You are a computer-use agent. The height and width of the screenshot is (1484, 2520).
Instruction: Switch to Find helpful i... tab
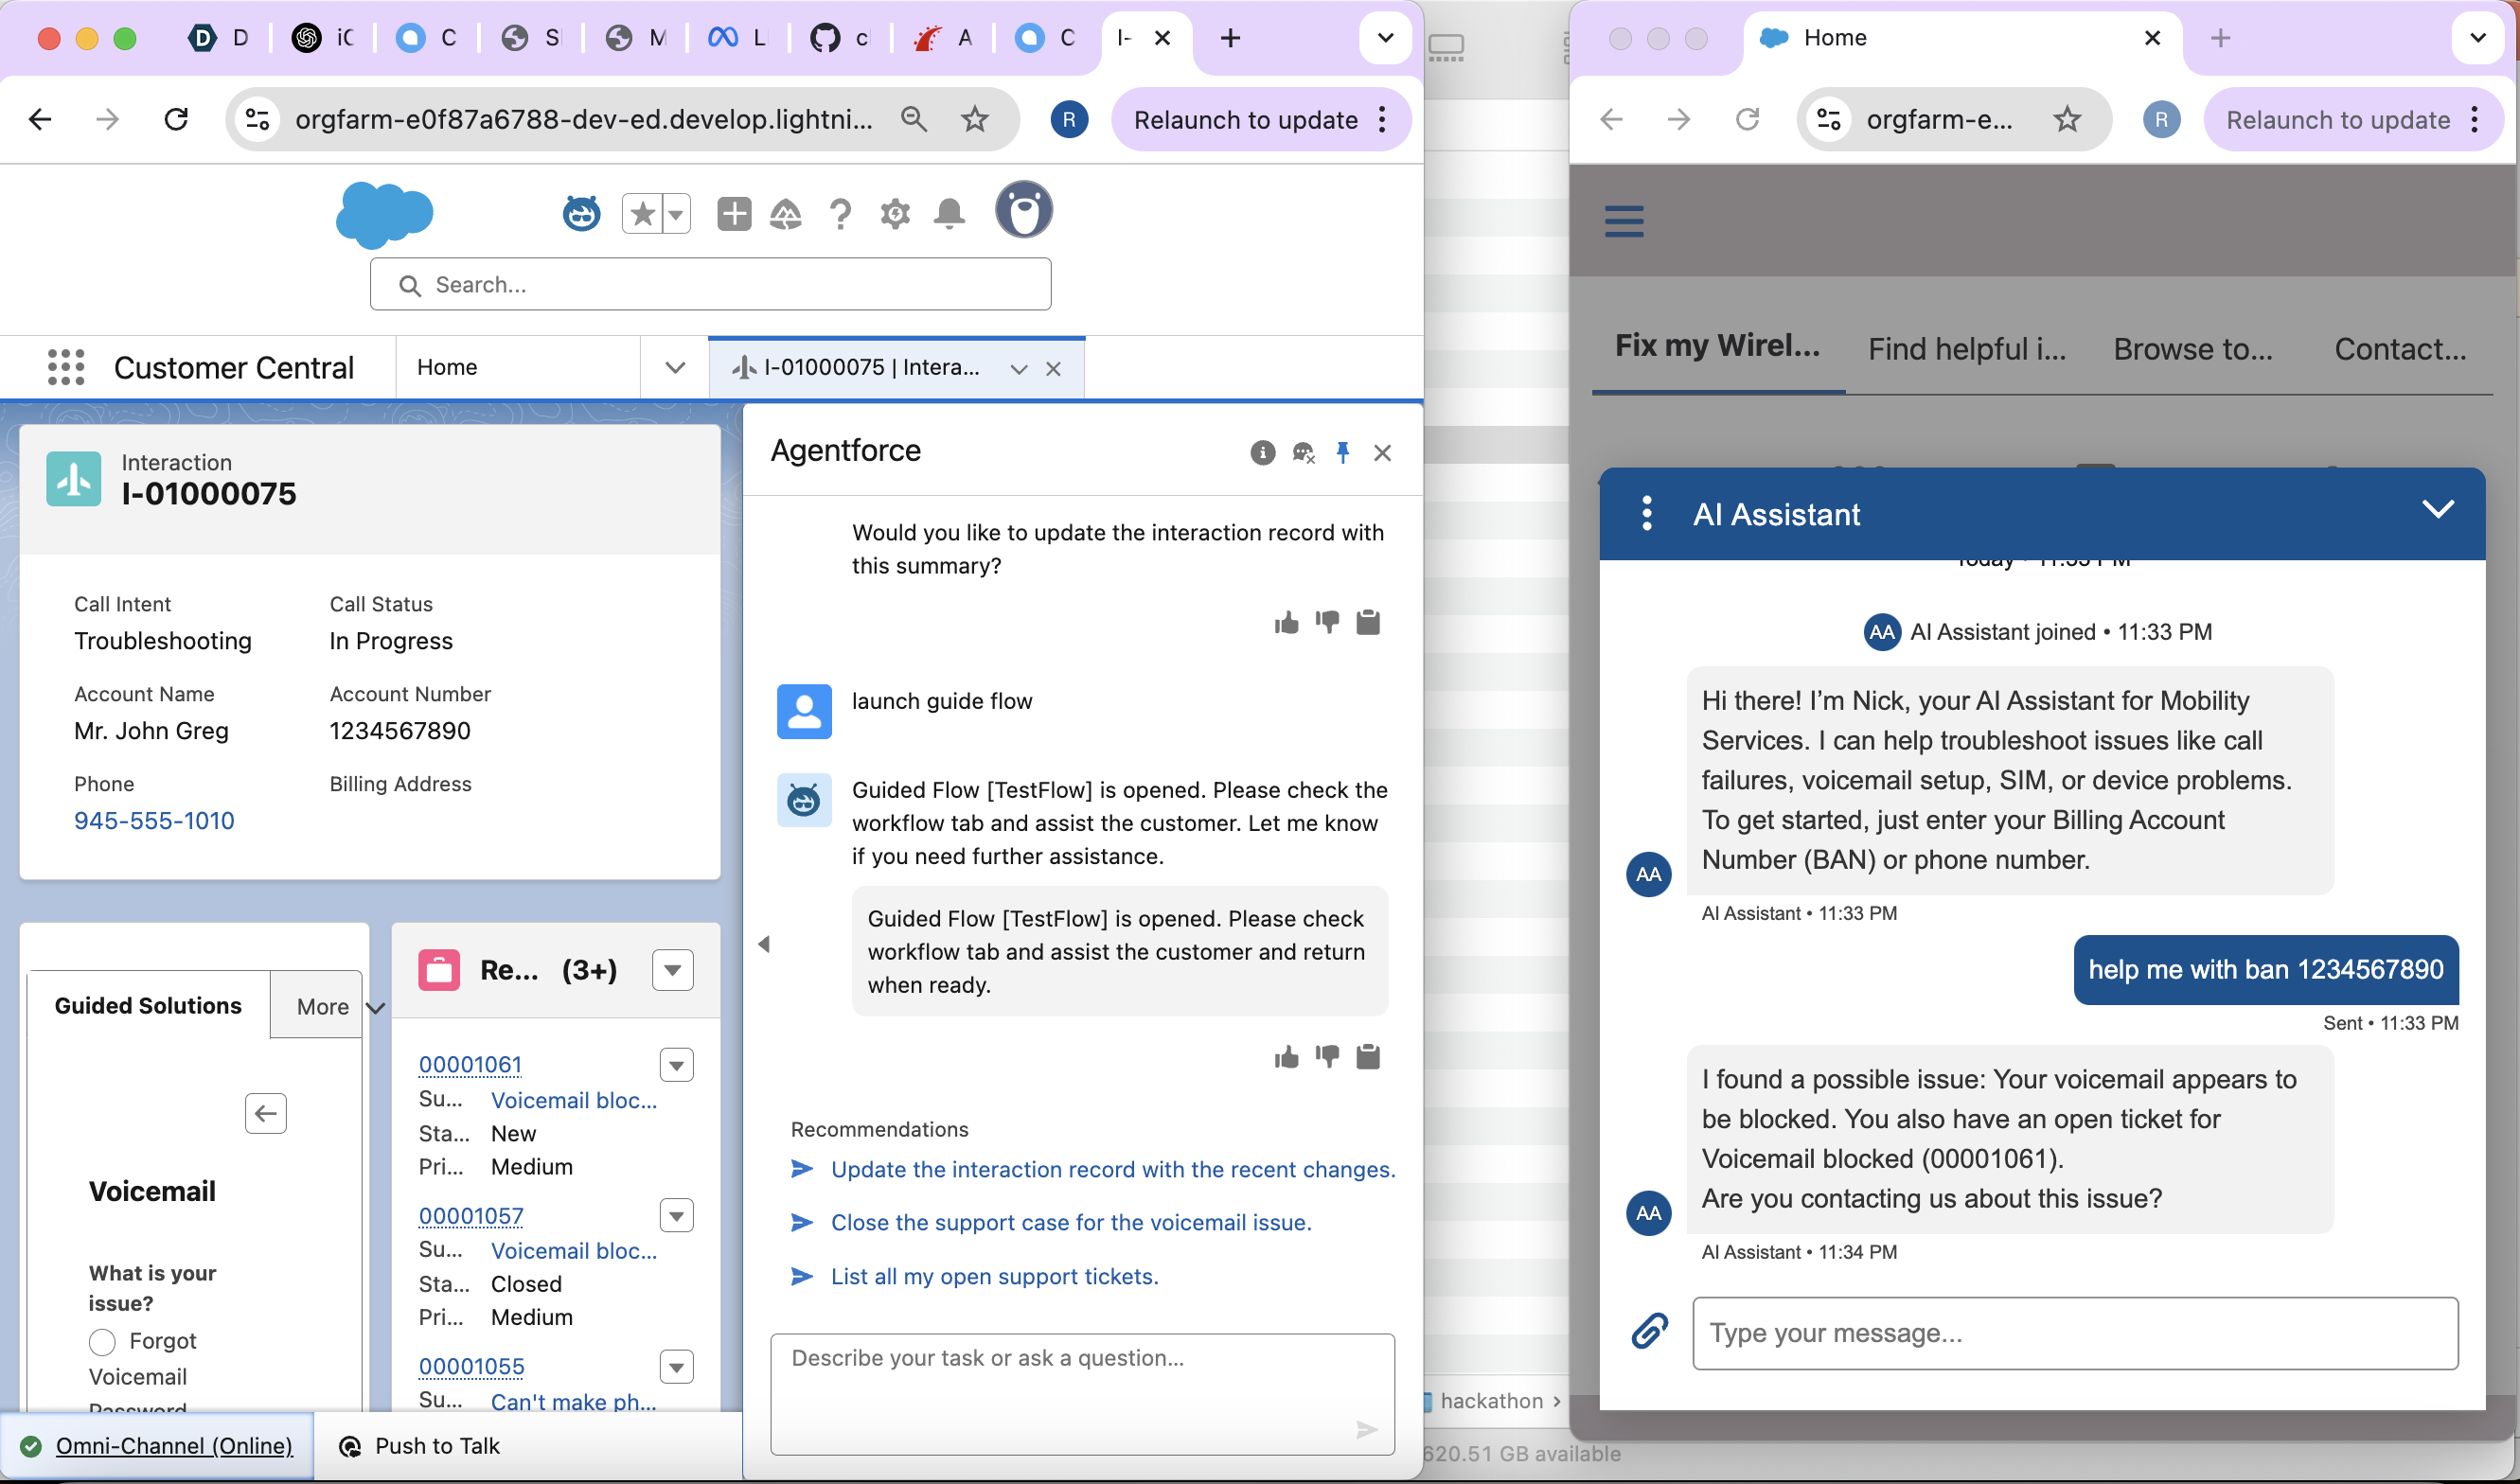point(1966,349)
